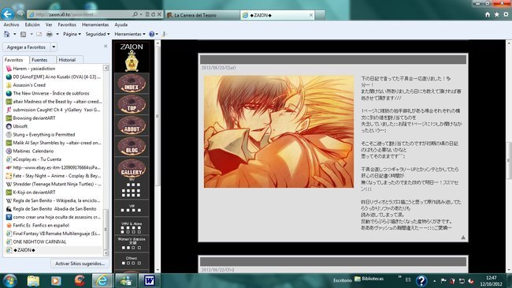Open the Página dropdown menu

click(72, 34)
